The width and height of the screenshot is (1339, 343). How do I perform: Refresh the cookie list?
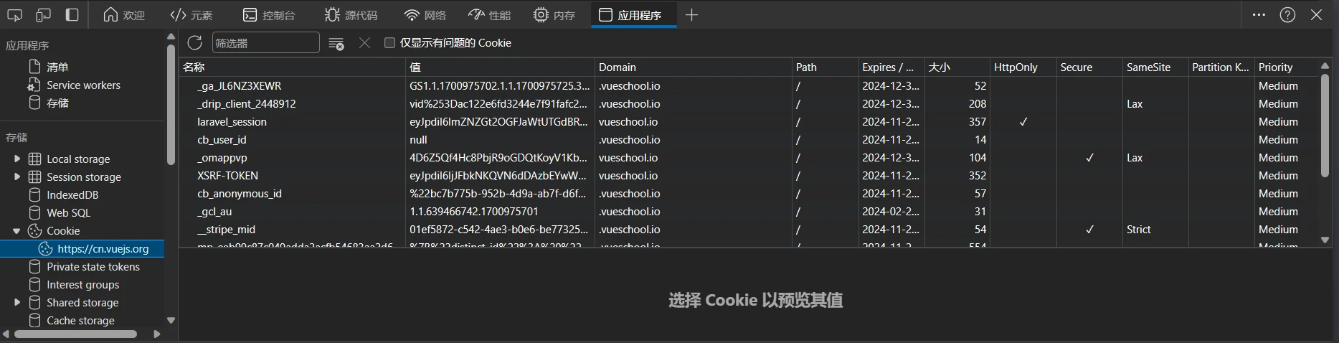tap(194, 43)
